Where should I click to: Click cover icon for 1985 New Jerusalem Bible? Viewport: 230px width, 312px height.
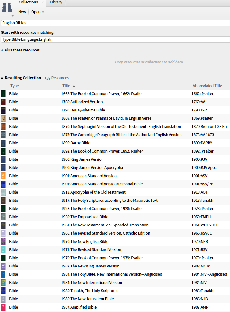(3, 299)
